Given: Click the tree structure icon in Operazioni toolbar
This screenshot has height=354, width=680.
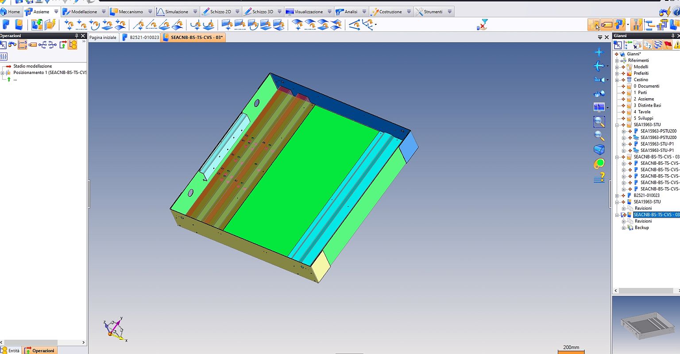Looking at the screenshot, I should pos(42,45).
